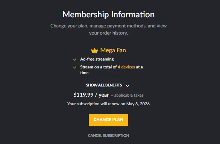Open the SHOW ALL BENEFITS label
Viewport: 220px width, 144px height.
pyautogui.click(x=104, y=85)
